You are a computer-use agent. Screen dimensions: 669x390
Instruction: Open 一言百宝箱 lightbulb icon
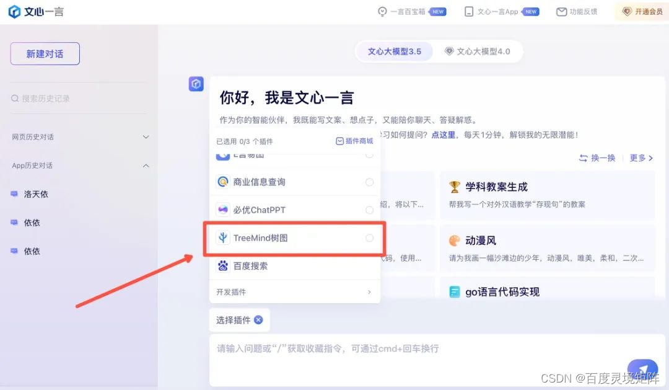click(382, 12)
